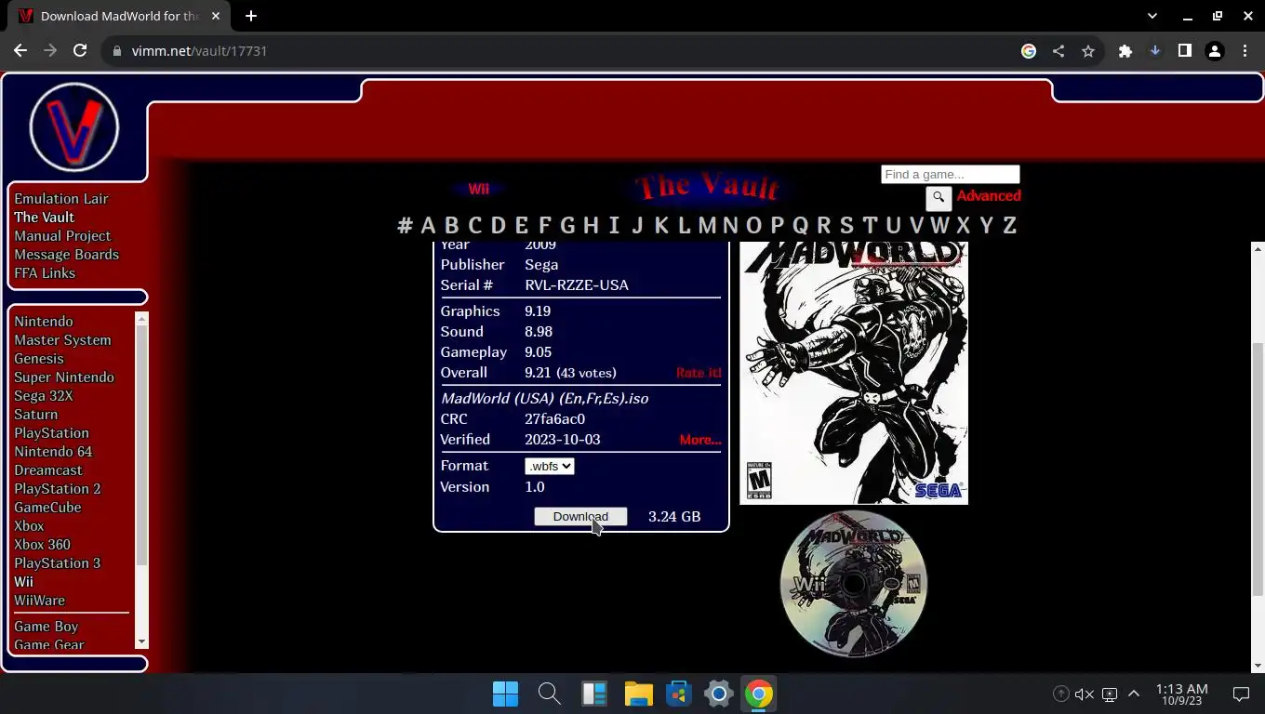1265x714 pixels.
Task: Open Message Boards
Action: (x=66, y=255)
